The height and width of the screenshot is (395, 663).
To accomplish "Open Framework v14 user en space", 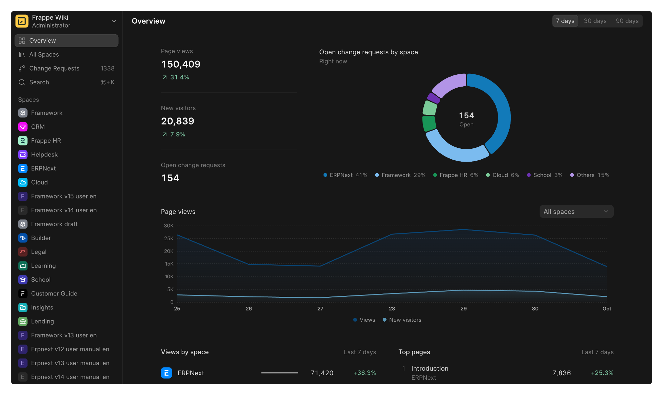I will [x=66, y=210].
